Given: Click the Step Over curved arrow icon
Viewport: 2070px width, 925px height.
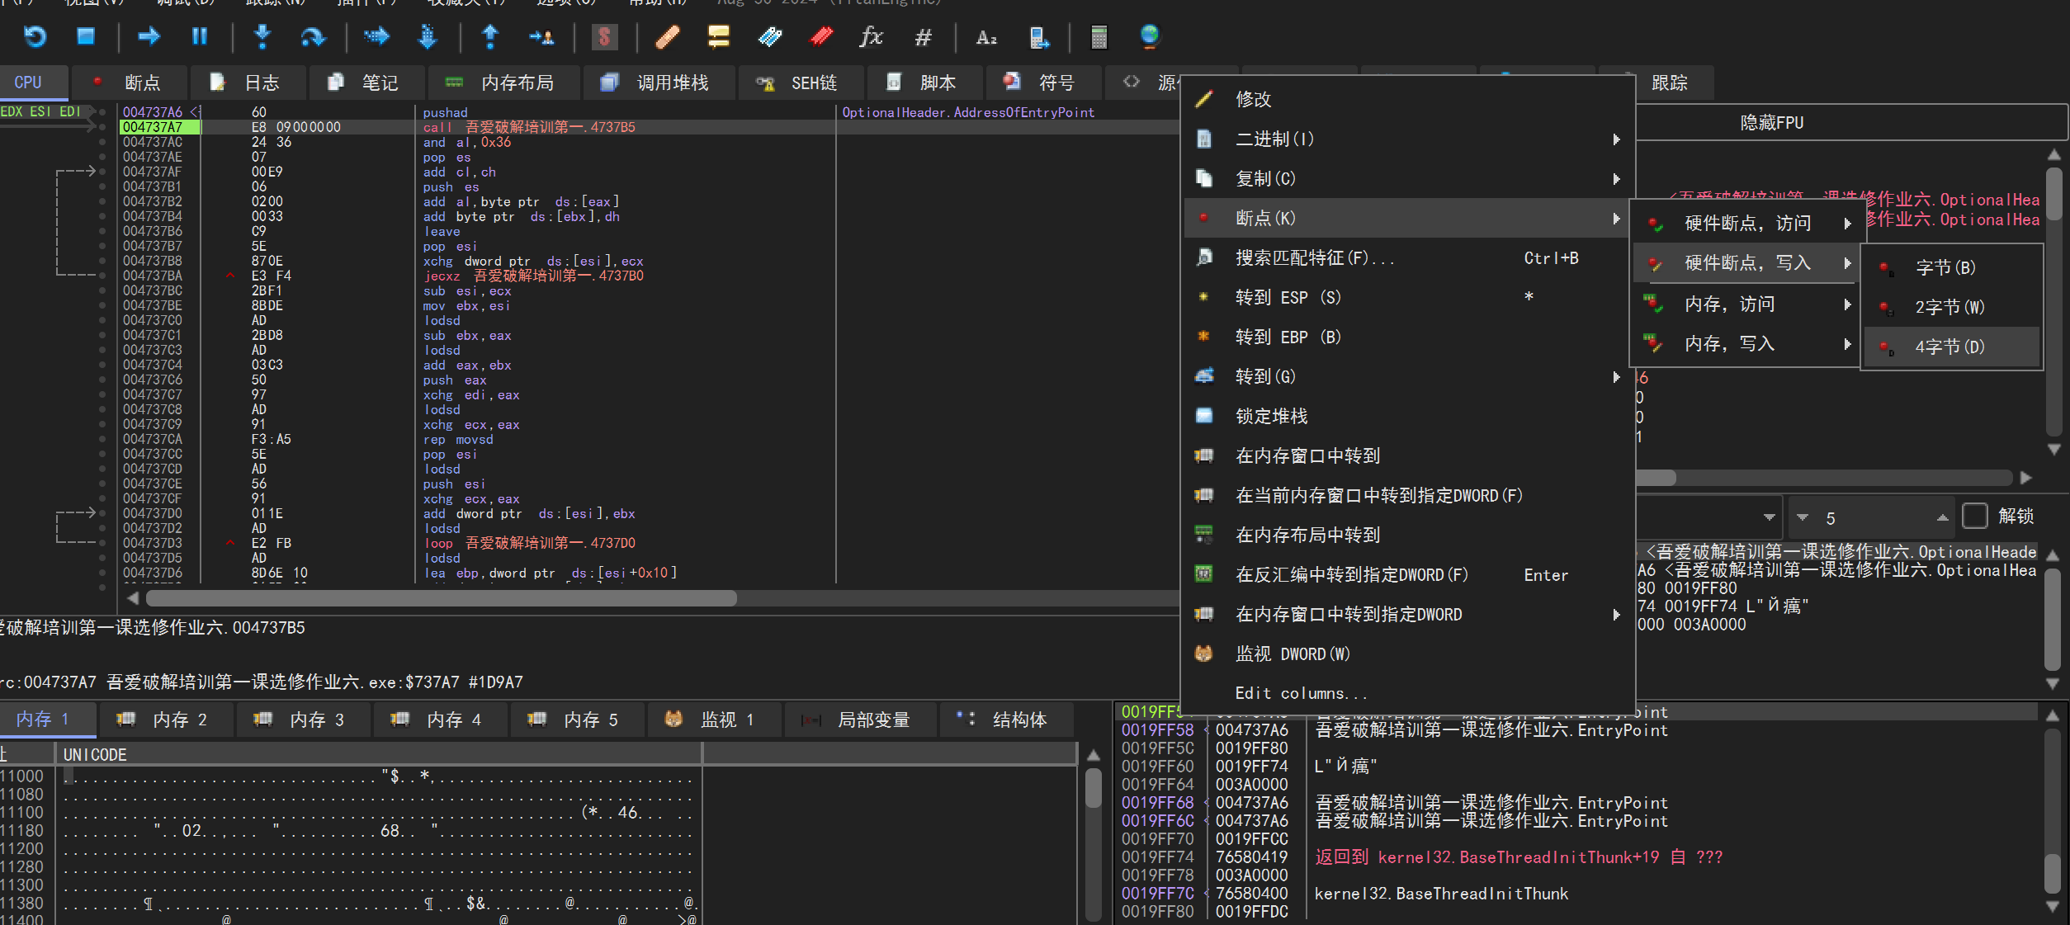Looking at the screenshot, I should click(x=313, y=36).
